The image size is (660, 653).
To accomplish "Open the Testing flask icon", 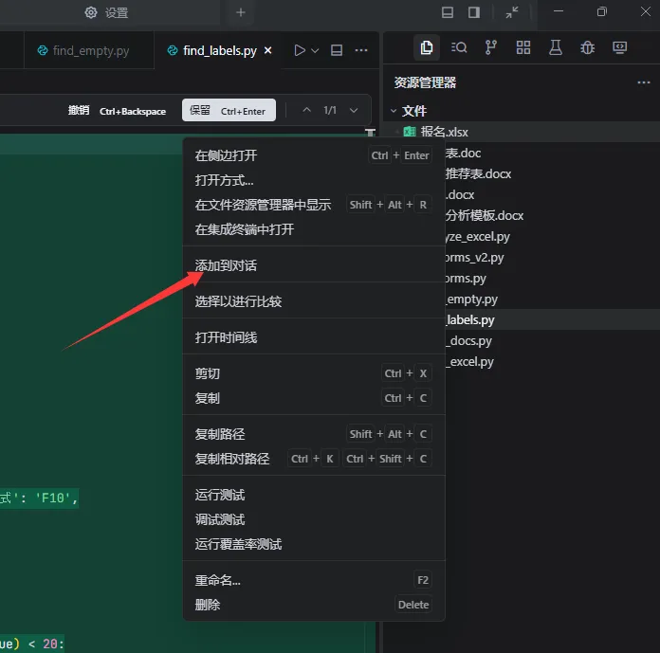I will coord(556,47).
